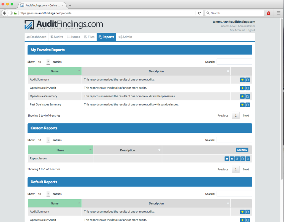The width and height of the screenshot is (284, 222).
Task: Click the Search field in My Favorite Reports
Action: pos(234,62)
